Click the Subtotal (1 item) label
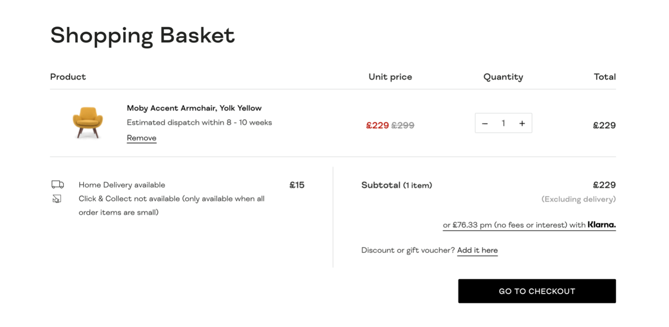Viewport: 669px width, 327px height. click(397, 185)
